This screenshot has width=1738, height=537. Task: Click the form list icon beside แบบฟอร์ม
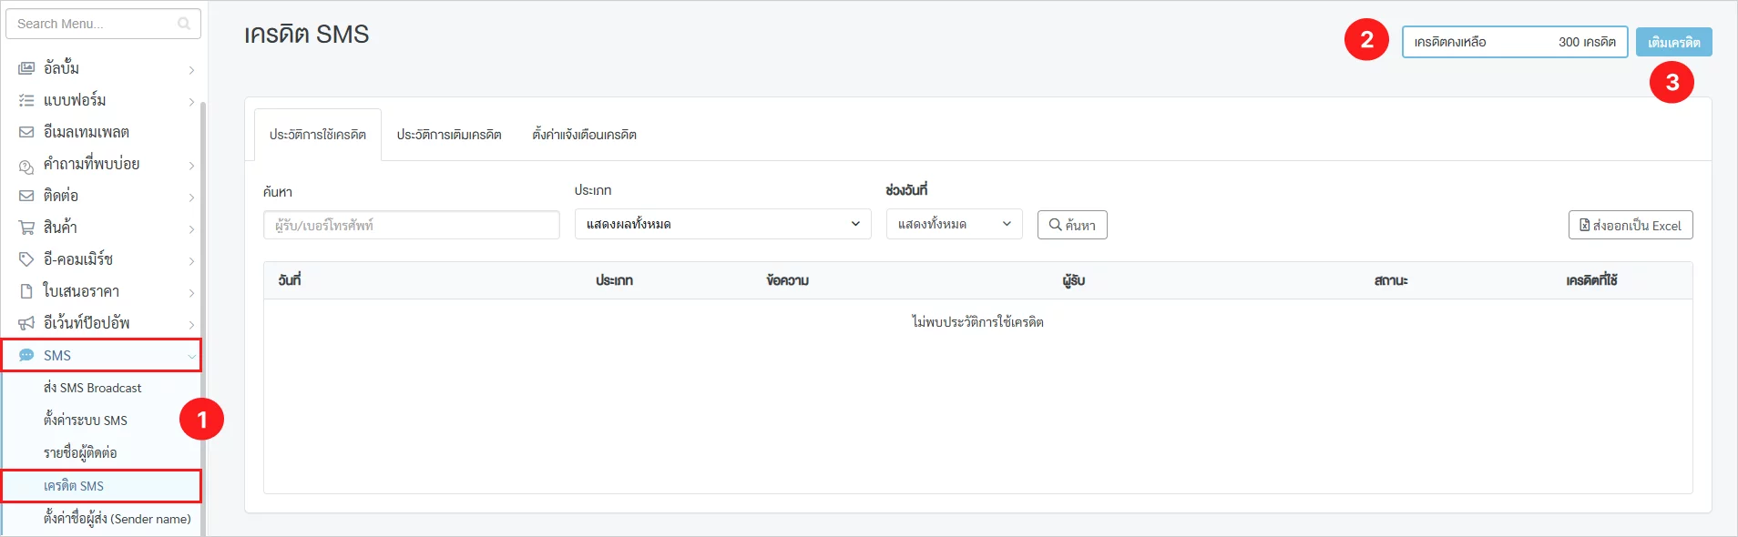point(26,100)
